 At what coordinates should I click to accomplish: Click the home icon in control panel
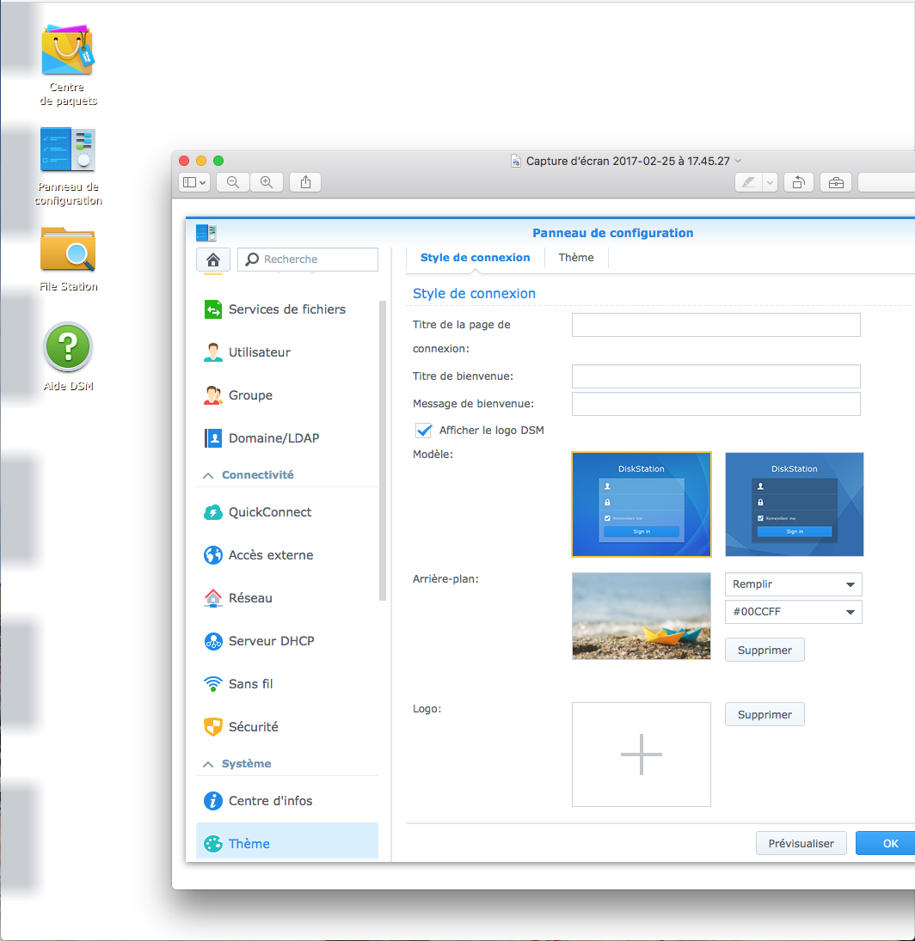coord(213,260)
